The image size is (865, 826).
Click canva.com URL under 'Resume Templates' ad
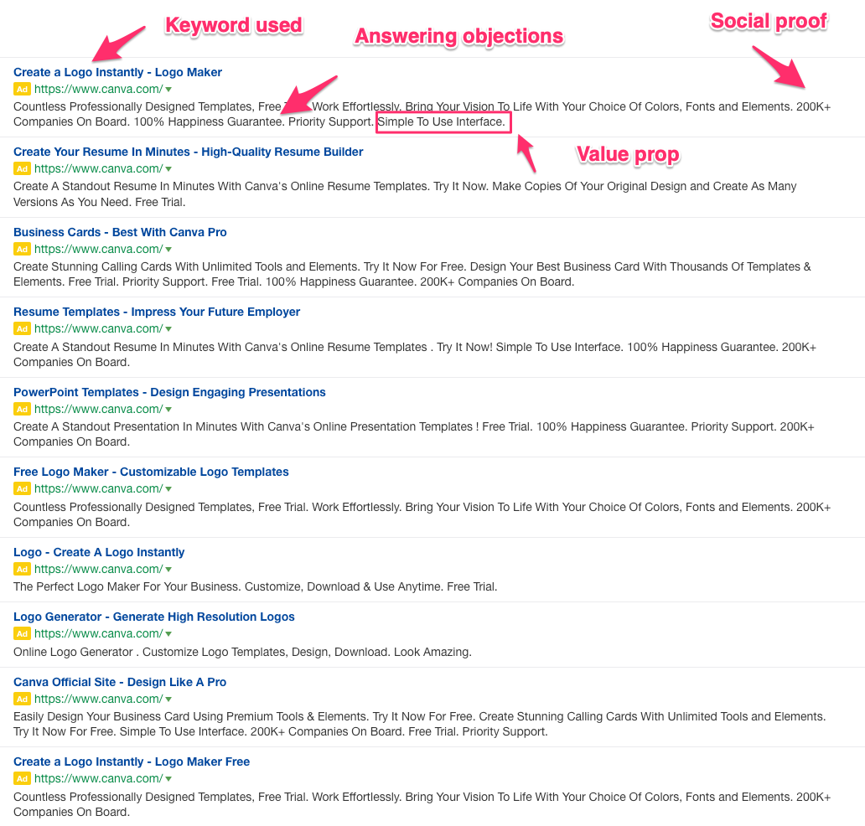pyautogui.click(x=99, y=328)
